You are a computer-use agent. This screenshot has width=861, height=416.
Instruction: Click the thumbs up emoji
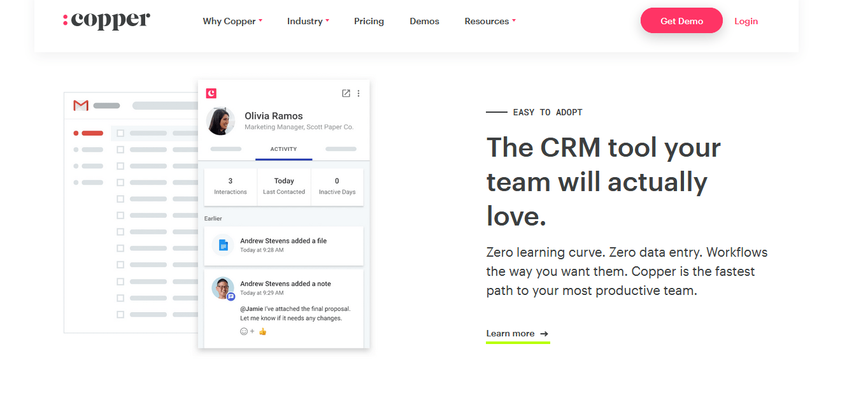tap(262, 331)
